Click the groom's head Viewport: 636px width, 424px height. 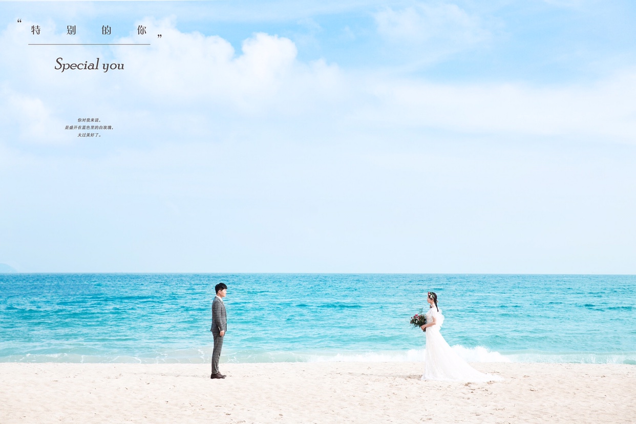(x=221, y=289)
